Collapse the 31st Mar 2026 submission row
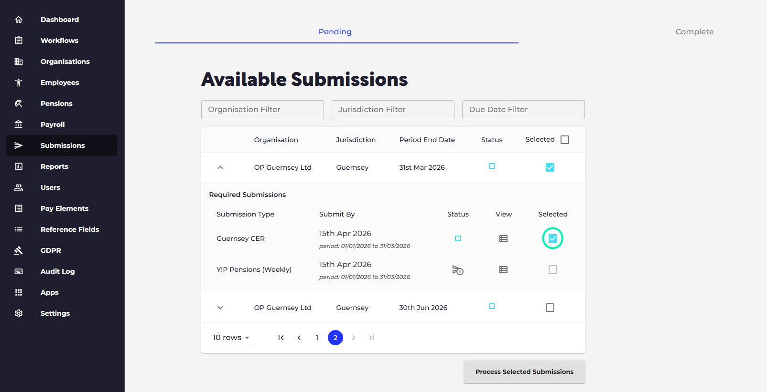This screenshot has width=767, height=392. pos(220,167)
